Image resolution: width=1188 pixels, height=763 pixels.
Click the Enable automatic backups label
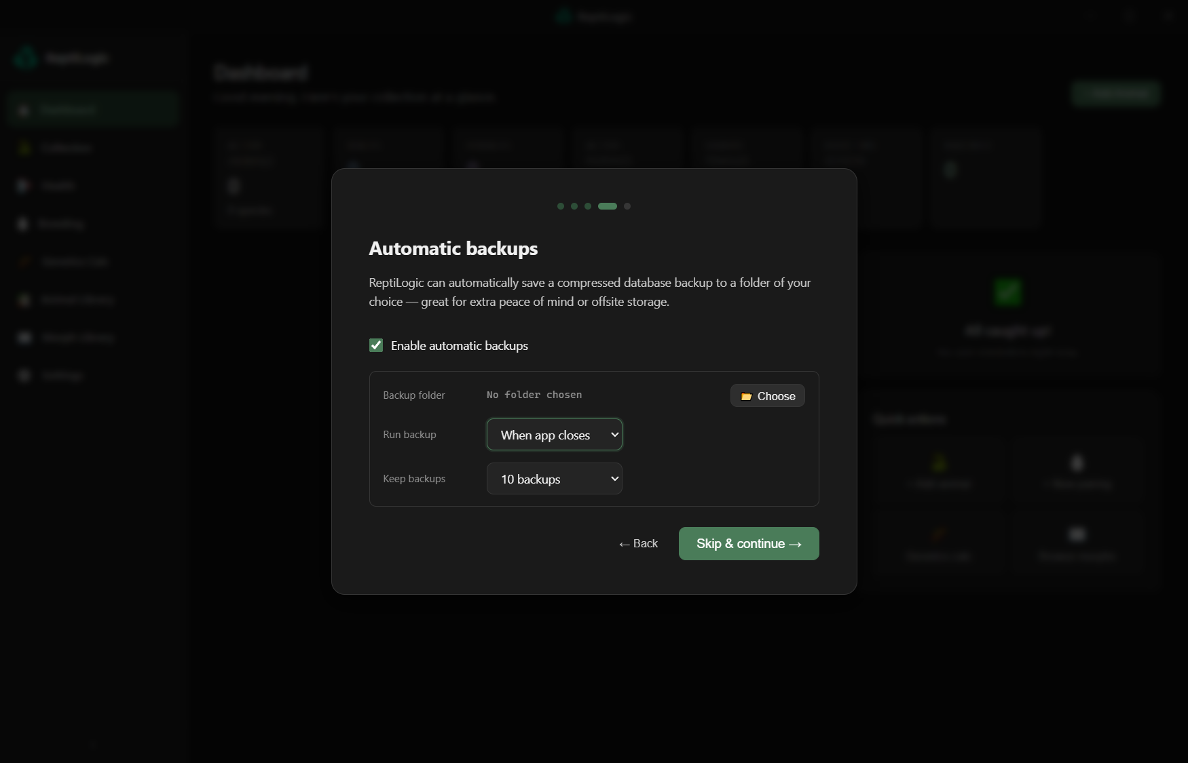pos(460,346)
